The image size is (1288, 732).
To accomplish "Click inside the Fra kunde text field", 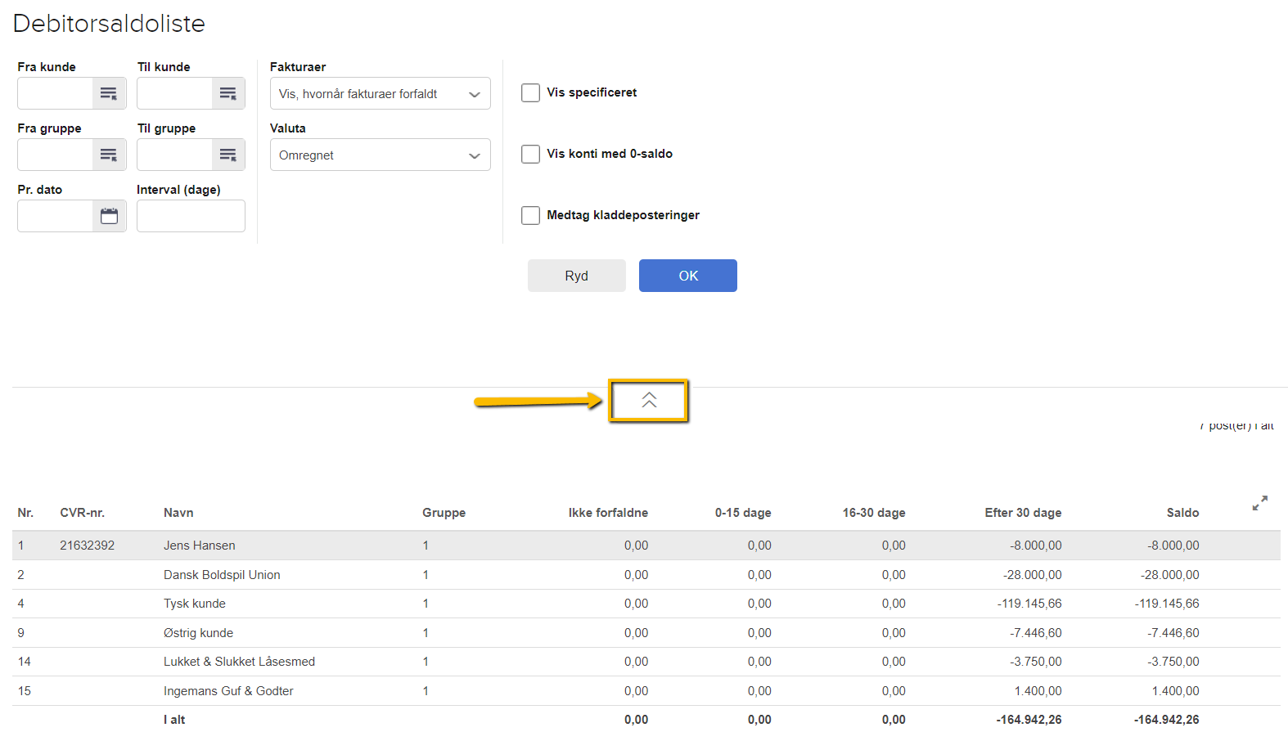I will coord(55,93).
